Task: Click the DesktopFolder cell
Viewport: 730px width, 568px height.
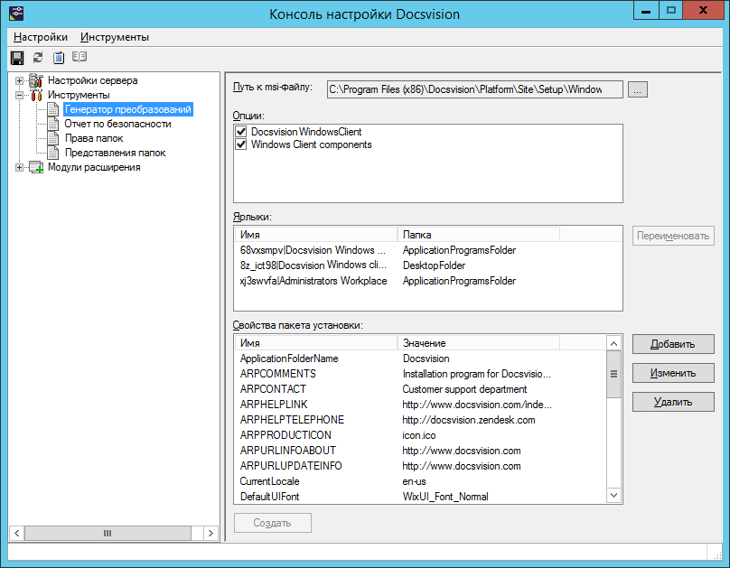Action: (434, 265)
